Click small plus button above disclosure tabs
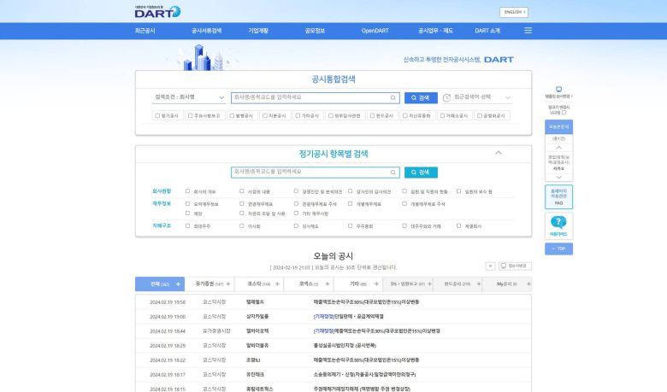 (490, 266)
